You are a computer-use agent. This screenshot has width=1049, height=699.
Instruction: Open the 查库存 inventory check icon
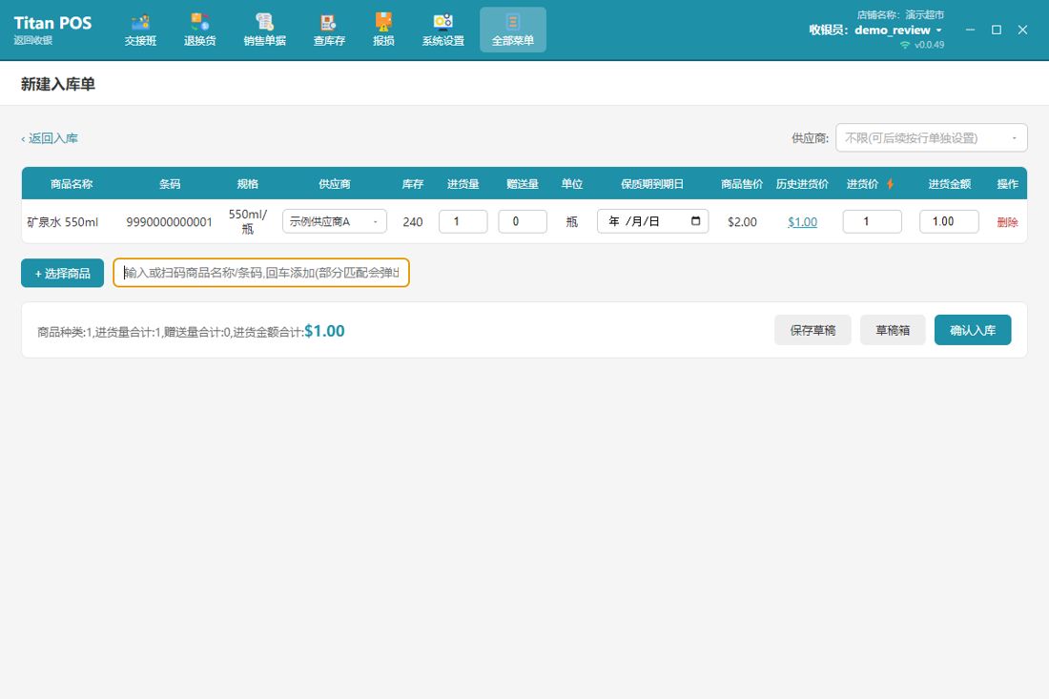pos(329,31)
